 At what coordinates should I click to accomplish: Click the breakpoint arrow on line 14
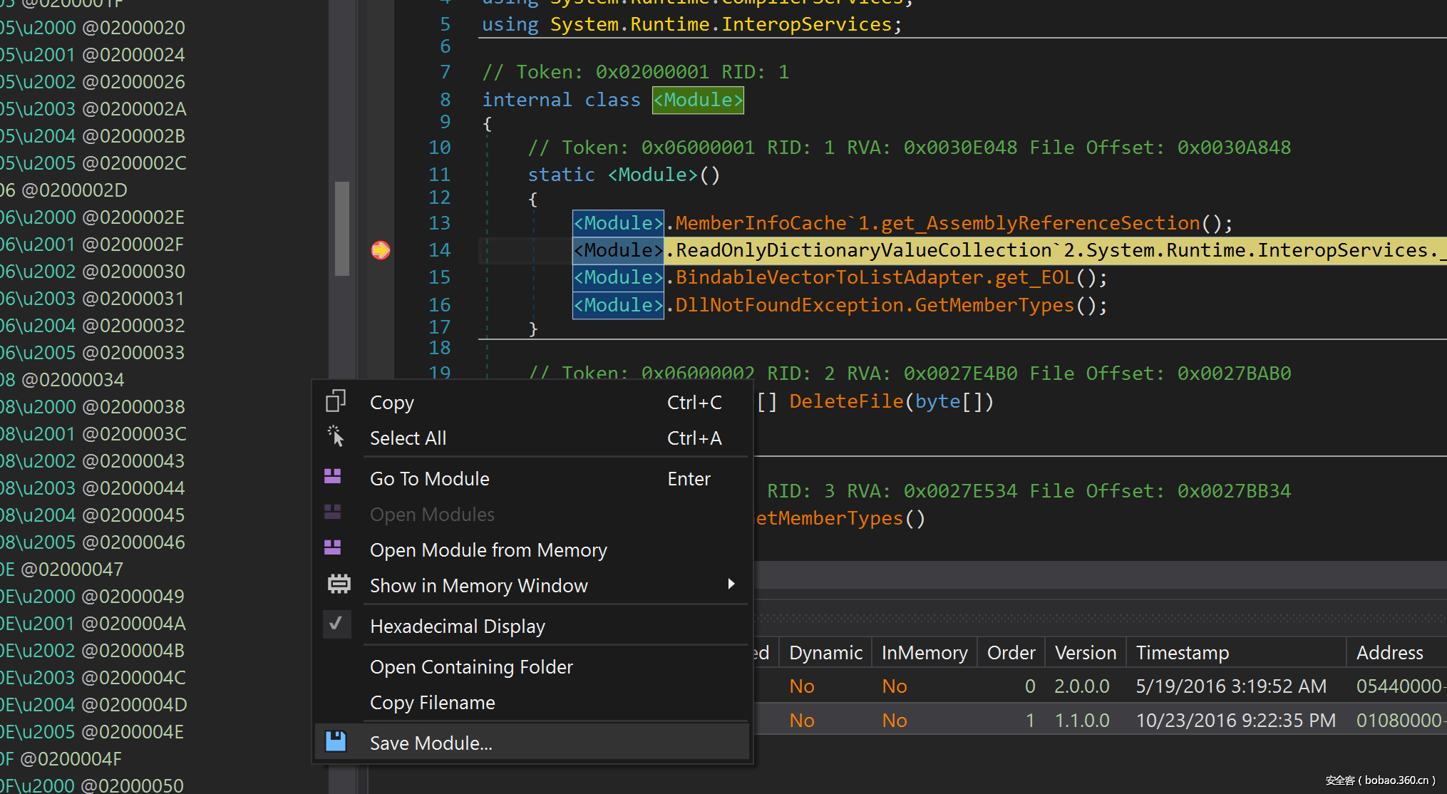[381, 250]
